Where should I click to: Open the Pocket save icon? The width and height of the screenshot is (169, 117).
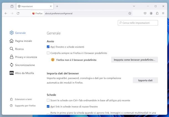[x=145, y=13]
